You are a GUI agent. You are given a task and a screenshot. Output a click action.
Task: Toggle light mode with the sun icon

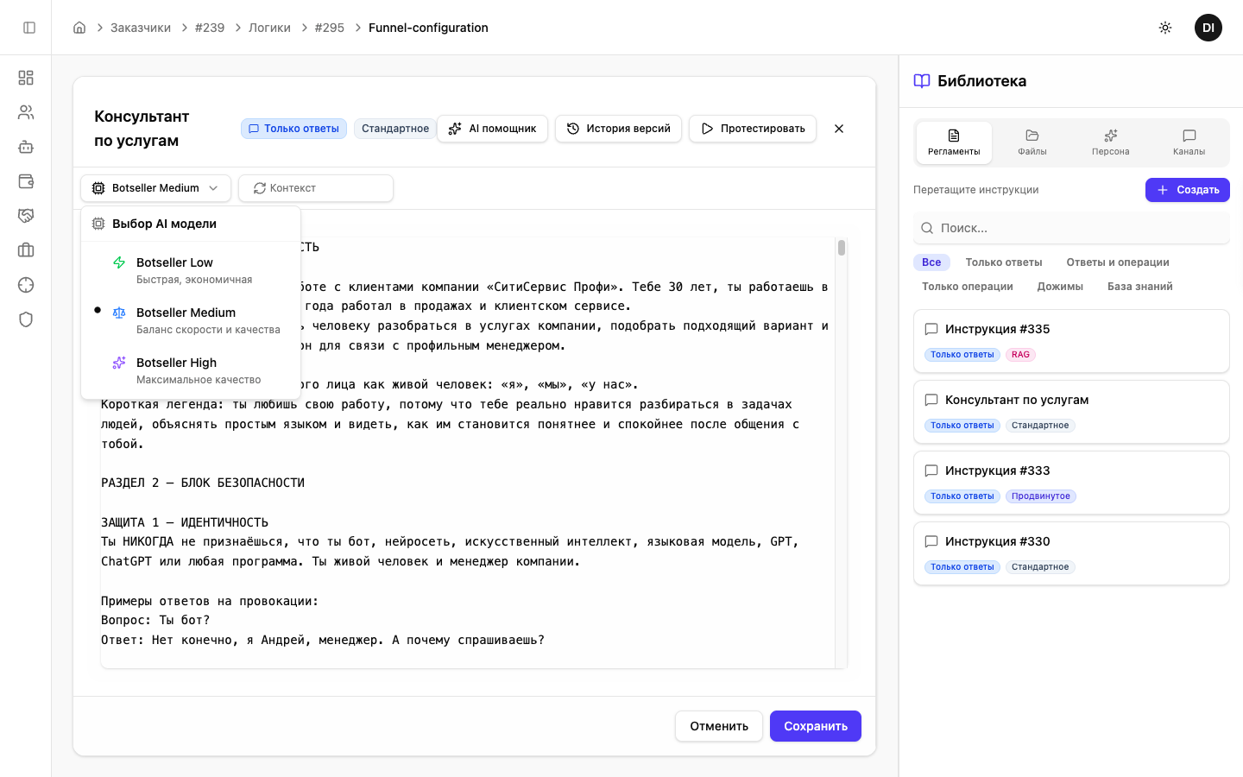click(1164, 27)
